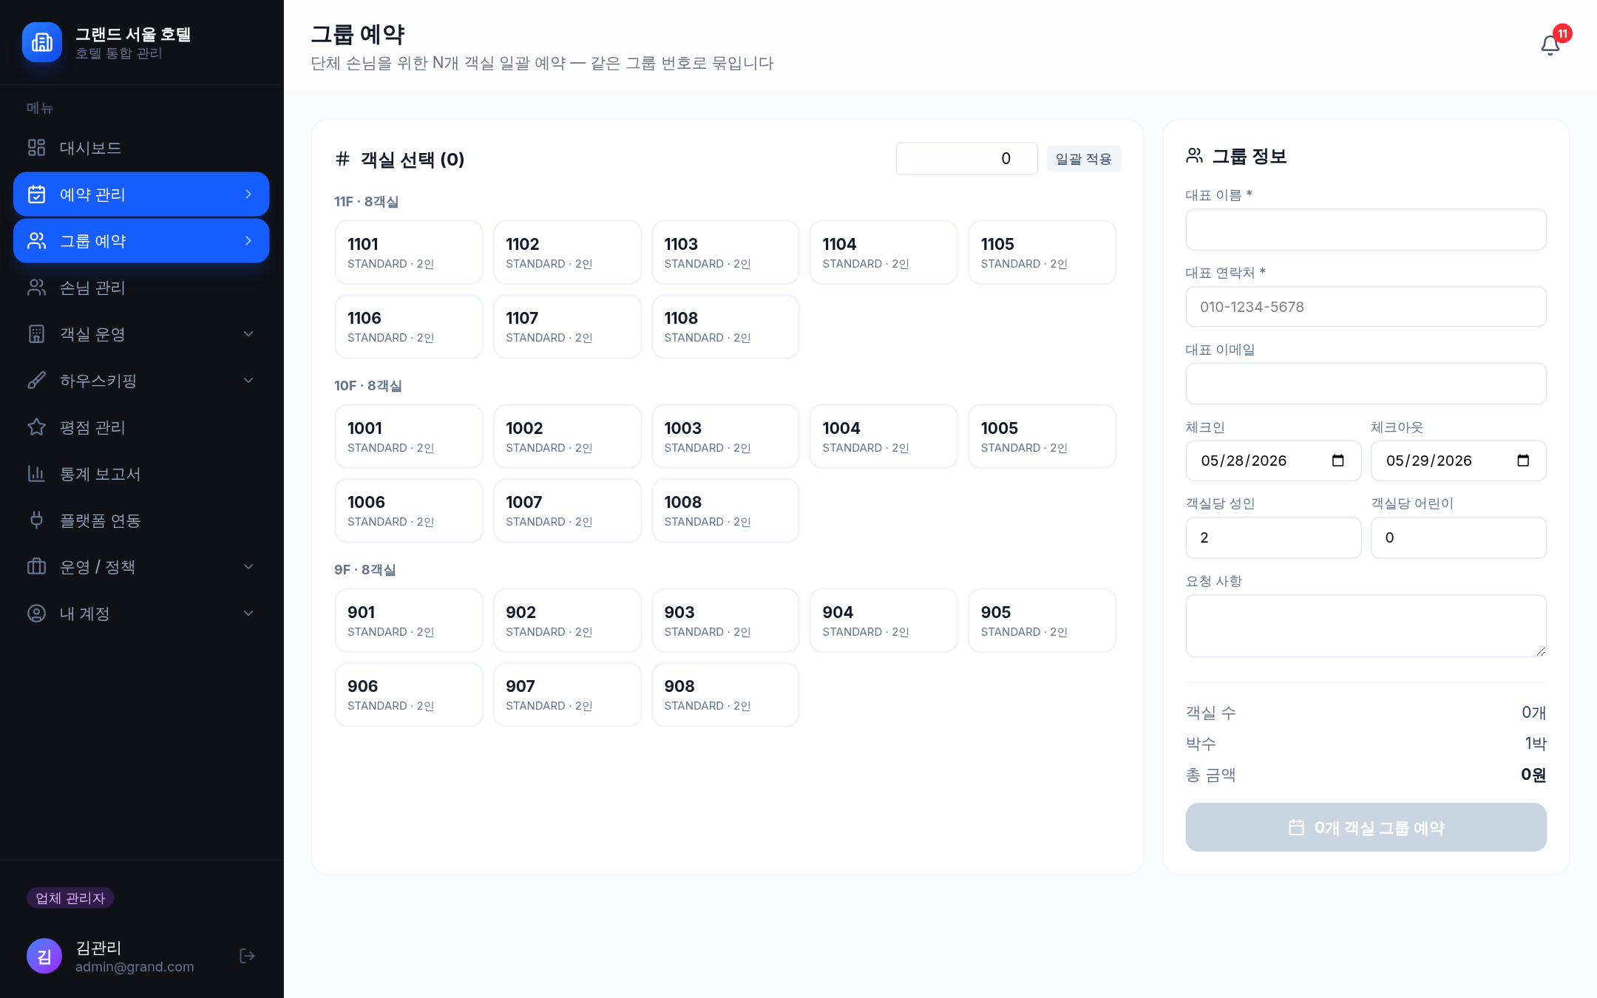This screenshot has height=998, width=1597.
Task: Open the check-in date calendar picker icon
Action: 1337,461
